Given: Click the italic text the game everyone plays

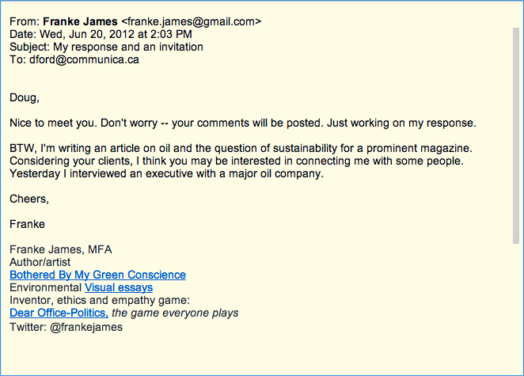Looking at the screenshot, I should tap(175, 313).
